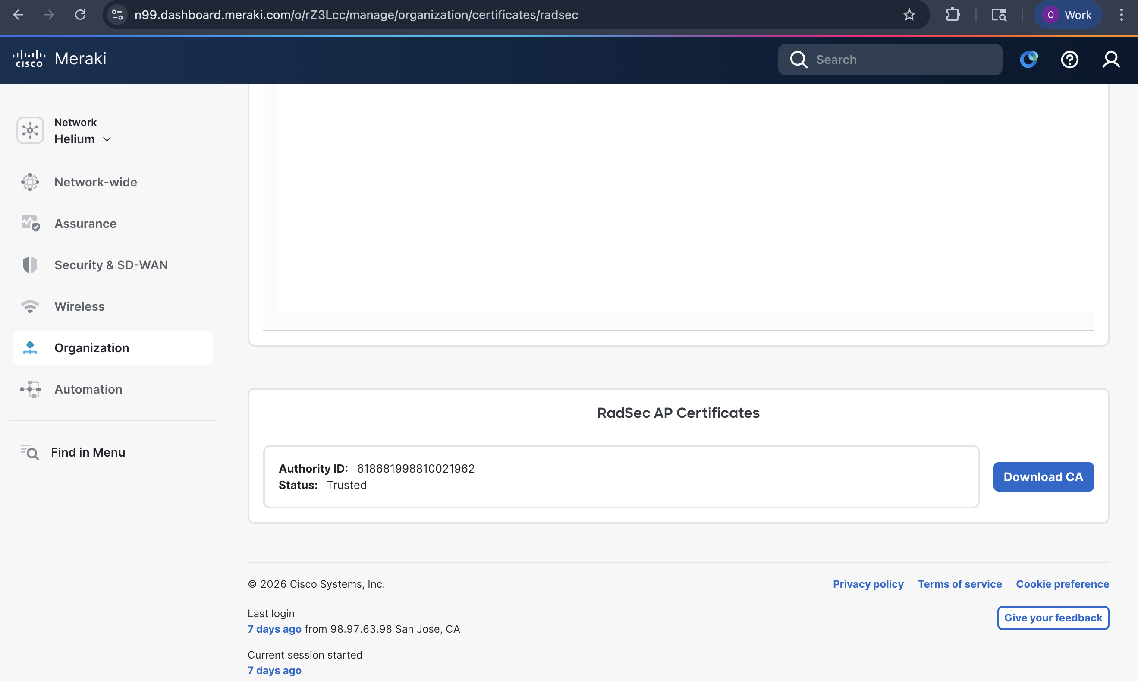Reload the page with refresh icon

coord(80,15)
